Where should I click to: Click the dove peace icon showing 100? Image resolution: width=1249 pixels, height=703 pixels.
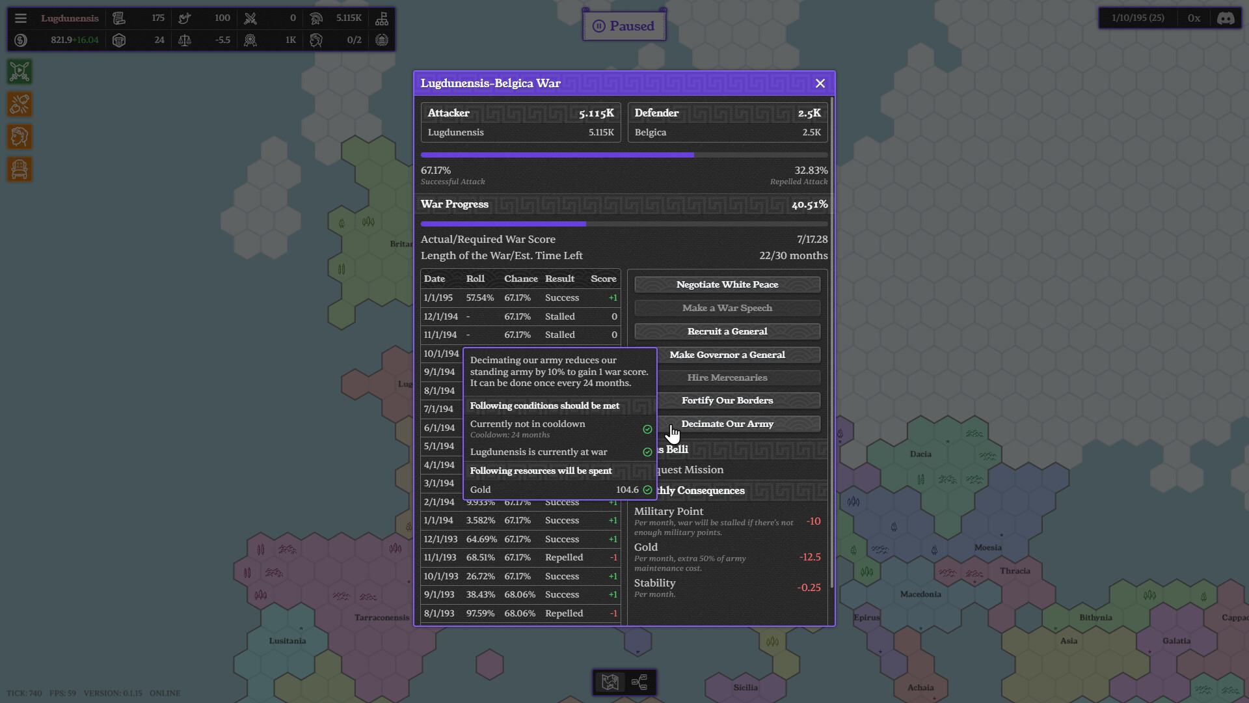coord(185,18)
